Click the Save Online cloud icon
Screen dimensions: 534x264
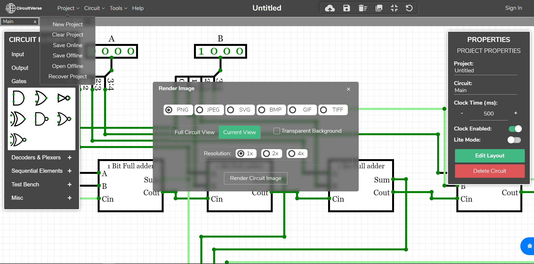330,8
